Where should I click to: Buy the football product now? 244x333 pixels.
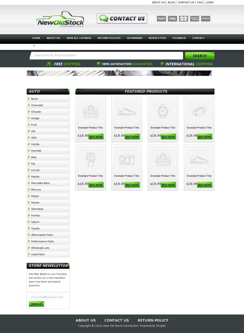[205, 137]
